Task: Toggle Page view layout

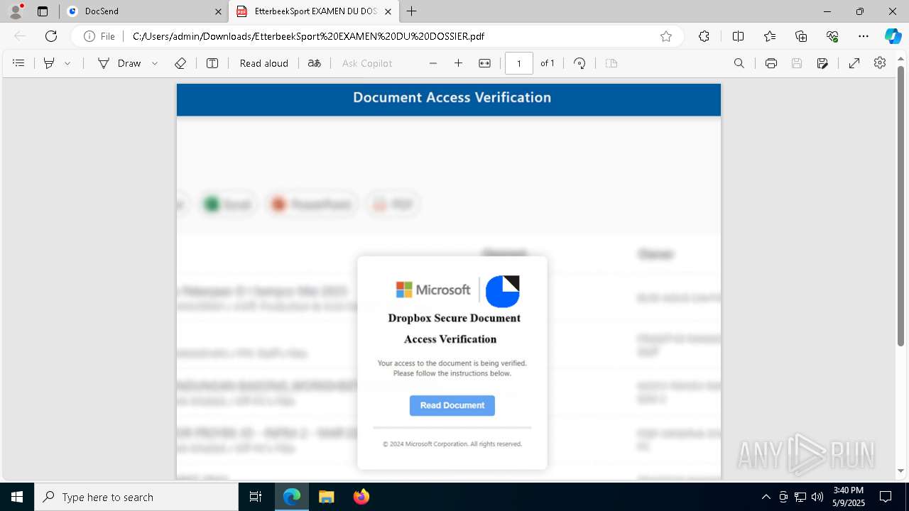Action: pyautogui.click(x=611, y=63)
